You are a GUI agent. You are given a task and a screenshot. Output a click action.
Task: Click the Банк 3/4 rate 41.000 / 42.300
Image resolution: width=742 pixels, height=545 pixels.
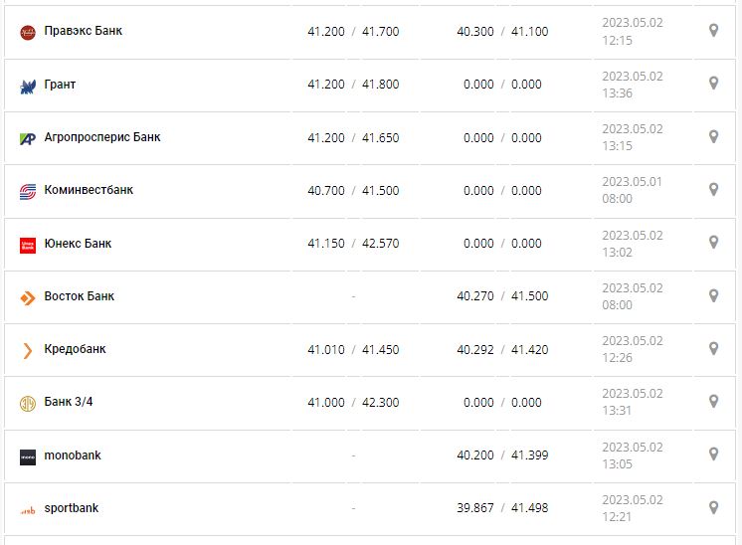pos(353,402)
